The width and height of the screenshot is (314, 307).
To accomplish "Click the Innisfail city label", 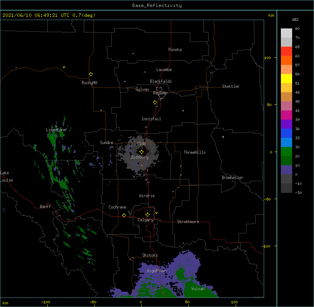I will coord(151,119).
